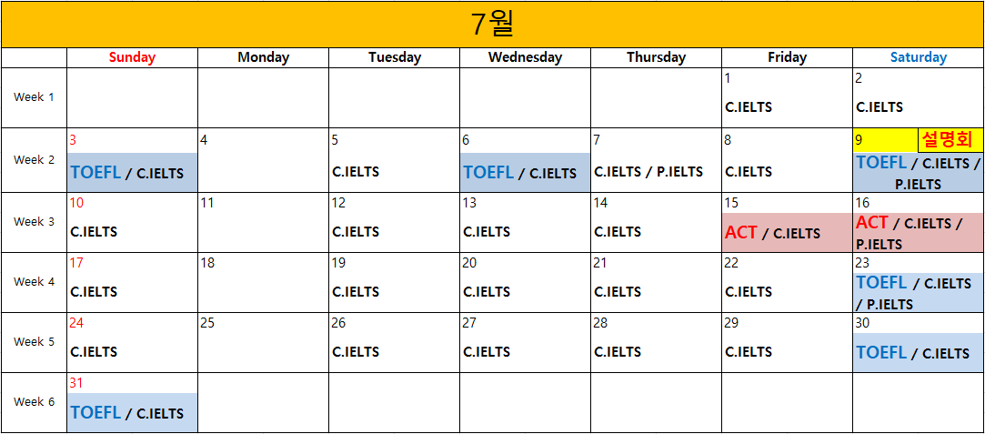The height and width of the screenshot is (434, 985).
Task: Click the 7월 month title banner
Action: pos(493,25)
